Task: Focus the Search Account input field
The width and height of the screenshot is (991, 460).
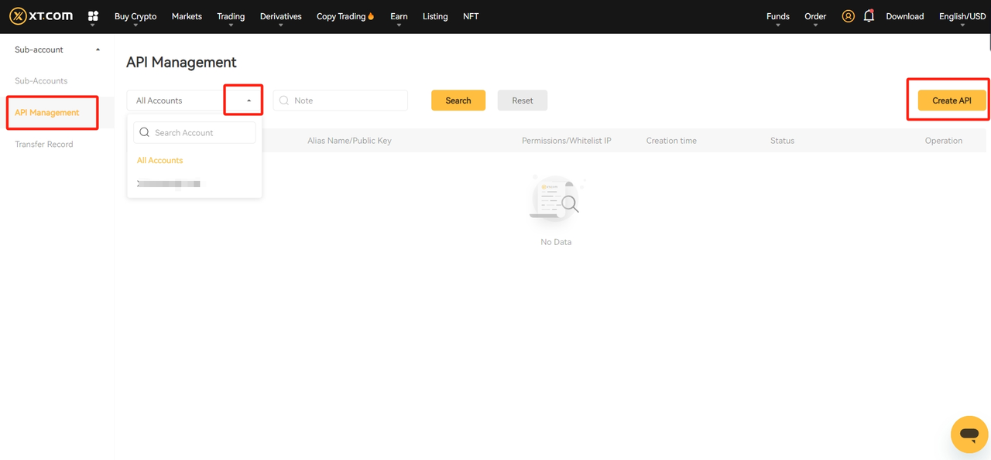Action: tap(201, 133)
